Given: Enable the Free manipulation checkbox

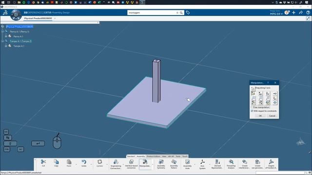Looking at the screenshot, I should pos(252,107).
